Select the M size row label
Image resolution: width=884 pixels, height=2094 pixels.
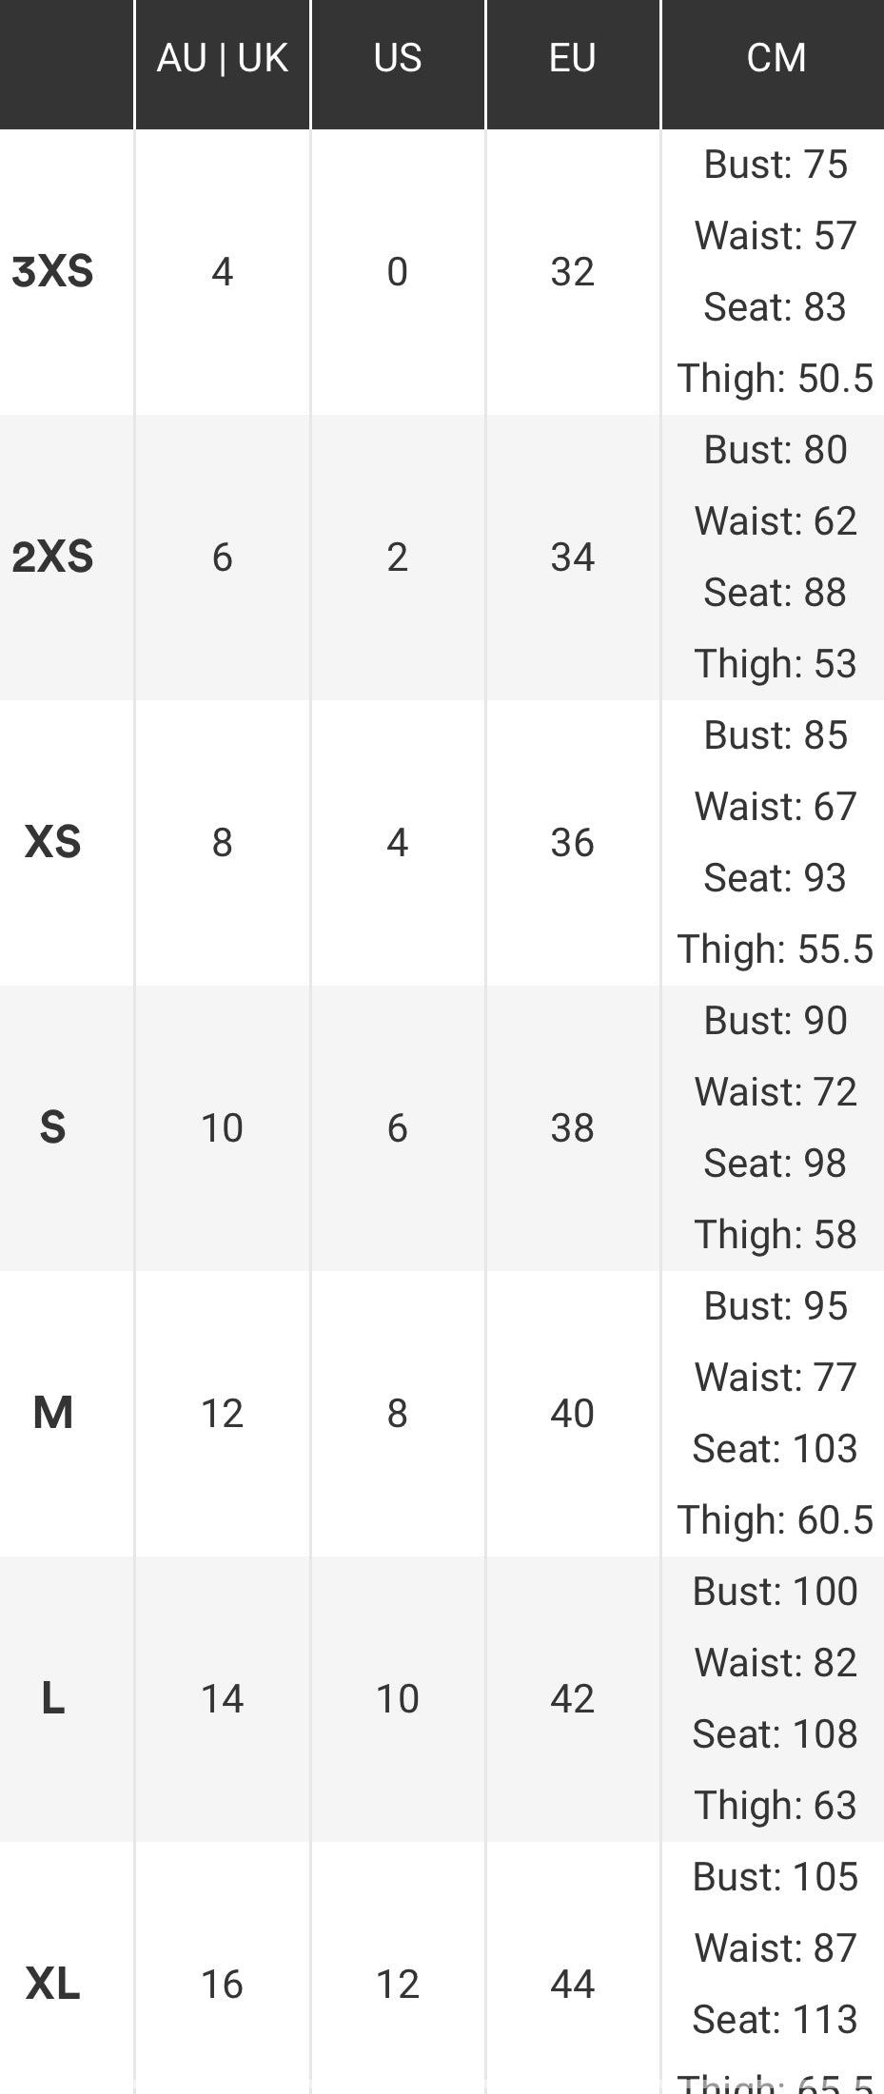(52, 1414)
